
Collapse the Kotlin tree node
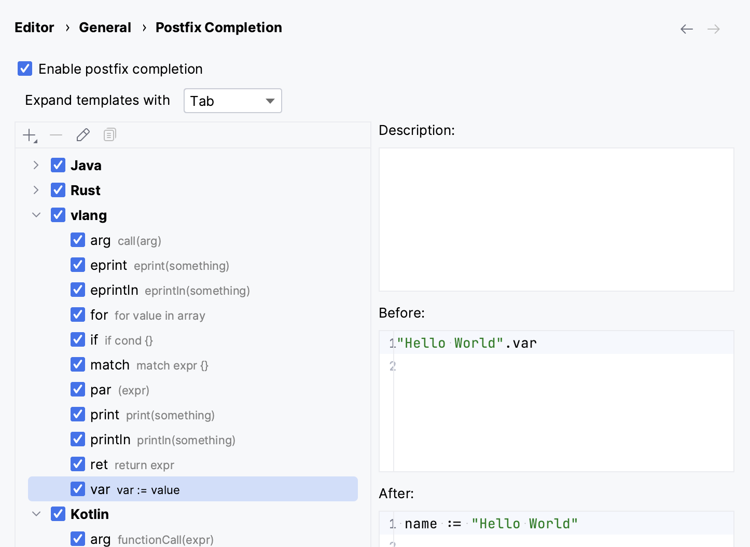point(36,514)
